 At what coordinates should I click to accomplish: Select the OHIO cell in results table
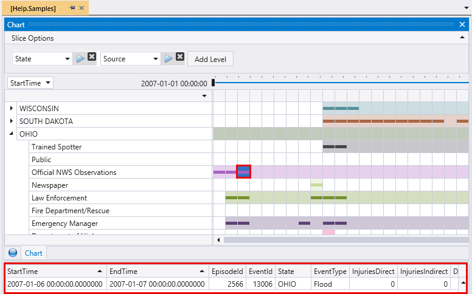tap(293, 284)
